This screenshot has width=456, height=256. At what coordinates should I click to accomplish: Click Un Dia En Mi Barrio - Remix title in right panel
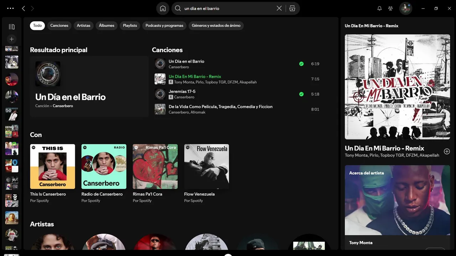pos(384,148)
